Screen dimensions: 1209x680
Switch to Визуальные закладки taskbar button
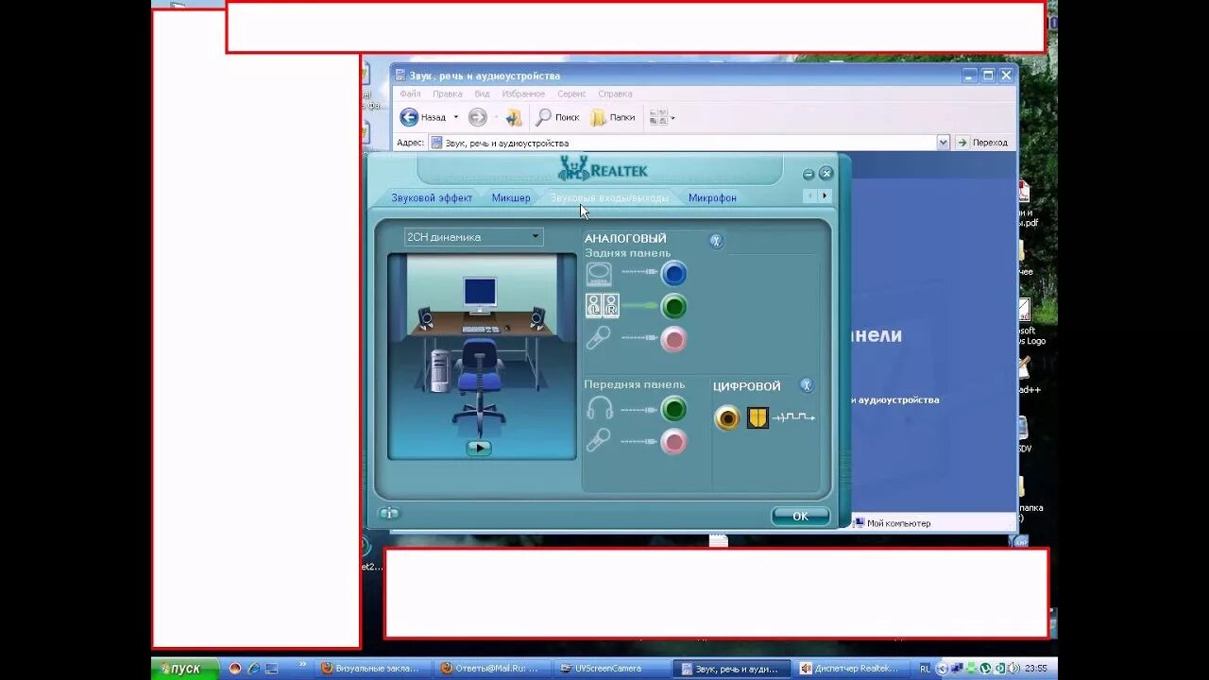(374, 668)
